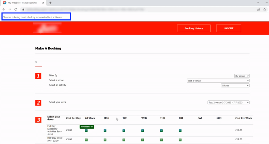Click the padlock site info icon
Screen dimensions: 269x144
pos(23,9)
